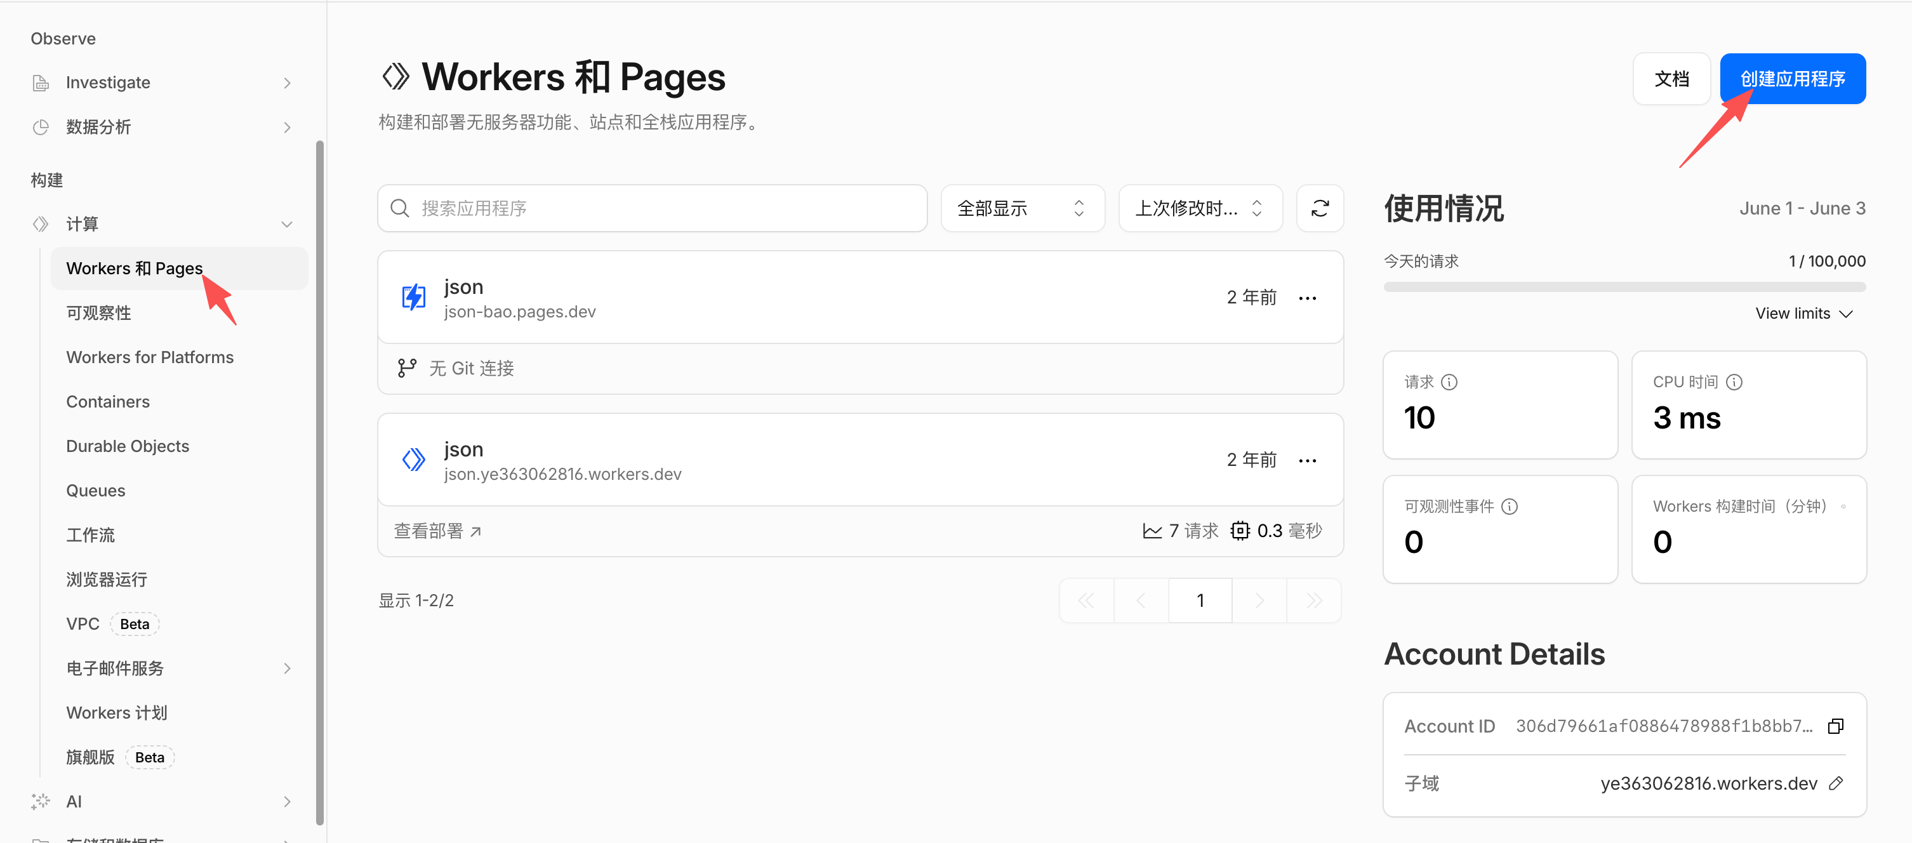This screenshot has height=843, width=1912.
Task: Click the Pages lightning icon for json-bao
Action: (413, 297)
